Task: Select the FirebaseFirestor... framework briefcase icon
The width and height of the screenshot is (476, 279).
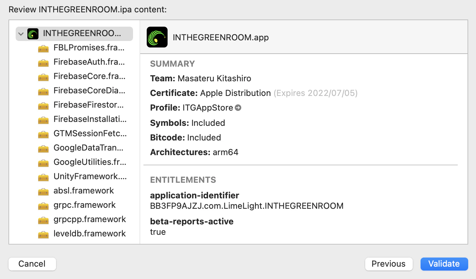Action: pyautogui.click(x=43, y=106)
